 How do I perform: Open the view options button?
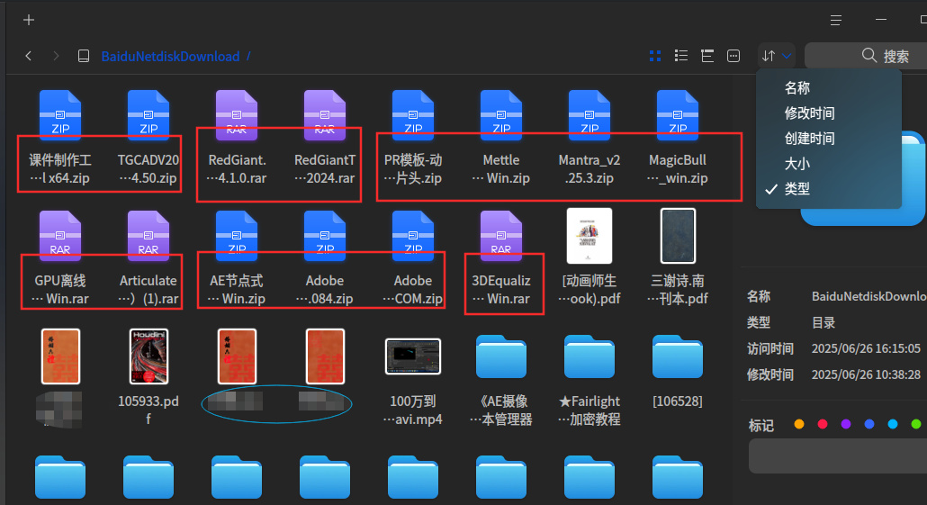point(733,56)
